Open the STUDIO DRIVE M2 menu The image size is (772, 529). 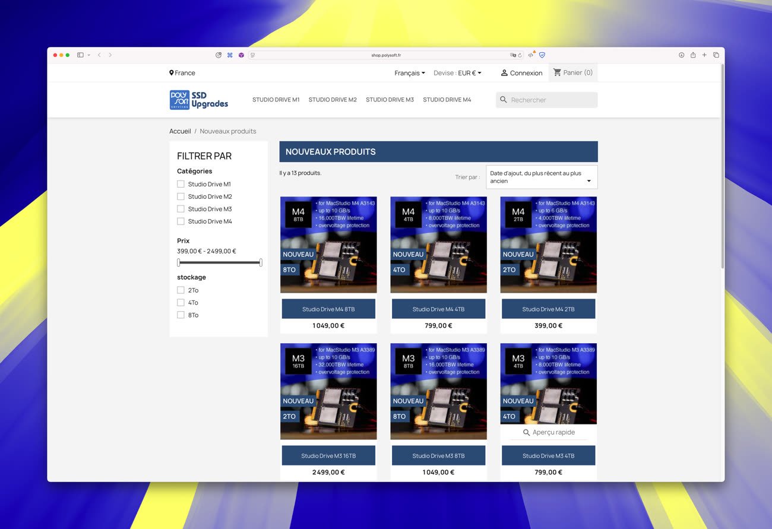[x=333, y=100]
